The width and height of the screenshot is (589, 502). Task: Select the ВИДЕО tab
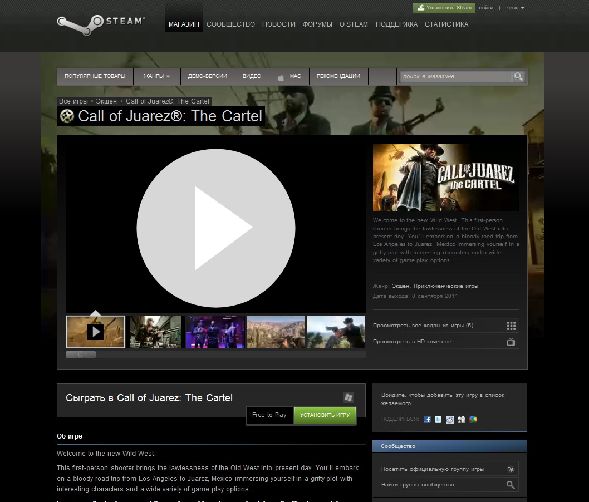[x=252, y=76]
